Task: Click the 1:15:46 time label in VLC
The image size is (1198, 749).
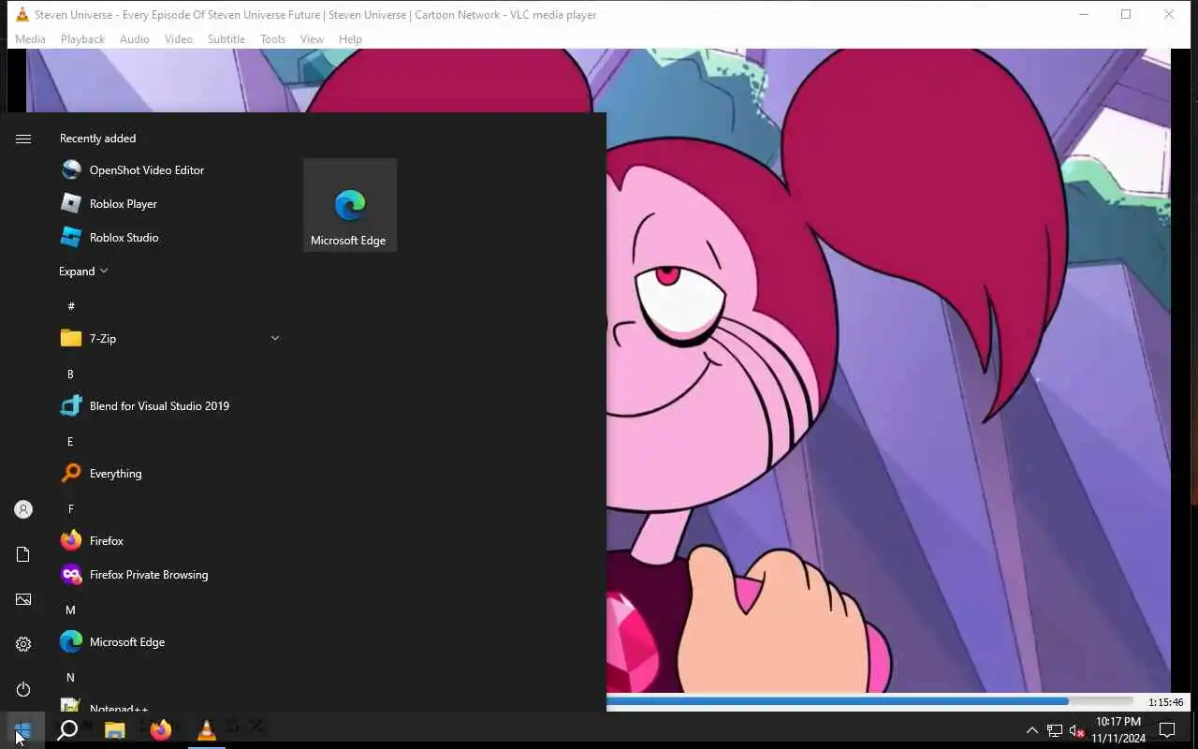Action: (x=1165, y=702)
